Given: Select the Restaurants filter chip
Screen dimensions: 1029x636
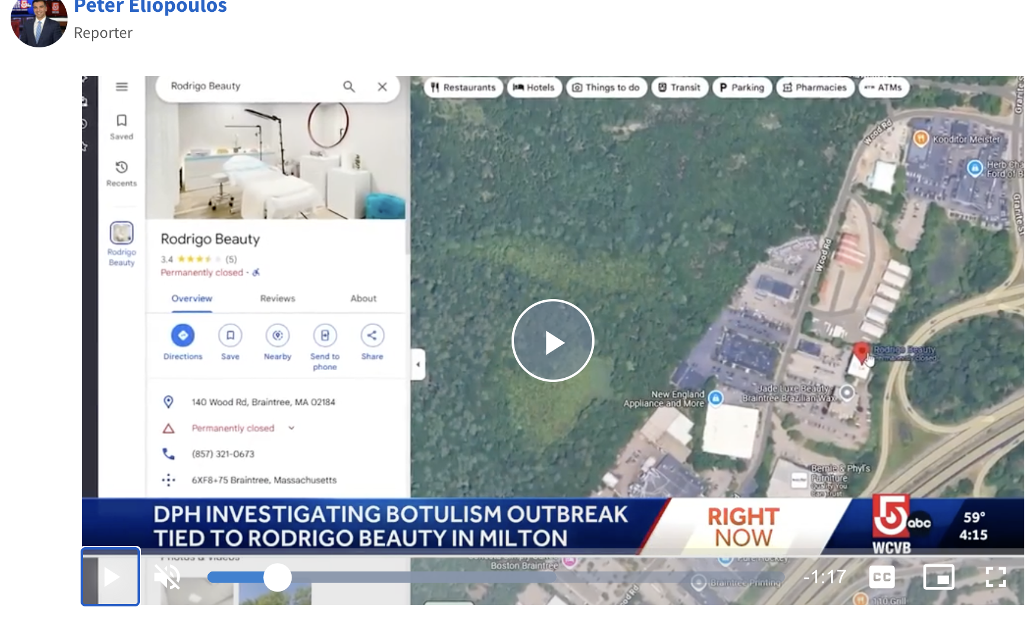Looking at the screenshot, I should (464, 87).
